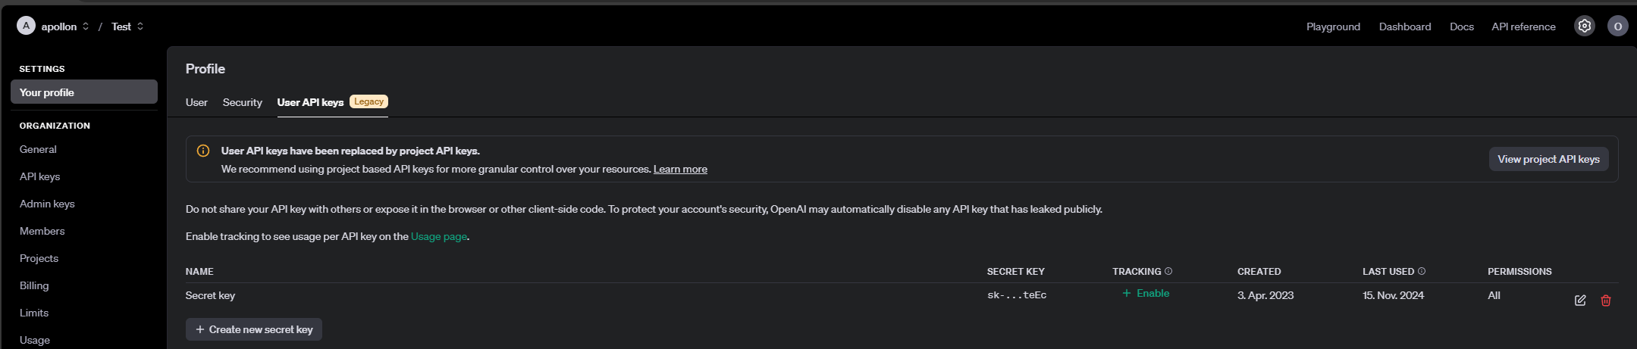This screenshot has width=1637, height=349.
Task: Expand the apollon organization switcher
Action: (x=86, y=26)
